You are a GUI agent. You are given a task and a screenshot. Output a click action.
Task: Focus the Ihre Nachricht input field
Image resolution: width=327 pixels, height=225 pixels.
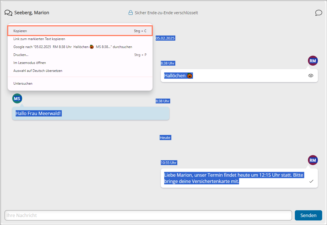tap(148, 215)
